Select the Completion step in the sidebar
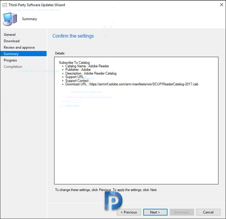 (13, 67)
